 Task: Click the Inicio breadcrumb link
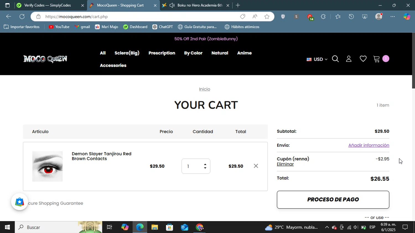click(204, 89)
